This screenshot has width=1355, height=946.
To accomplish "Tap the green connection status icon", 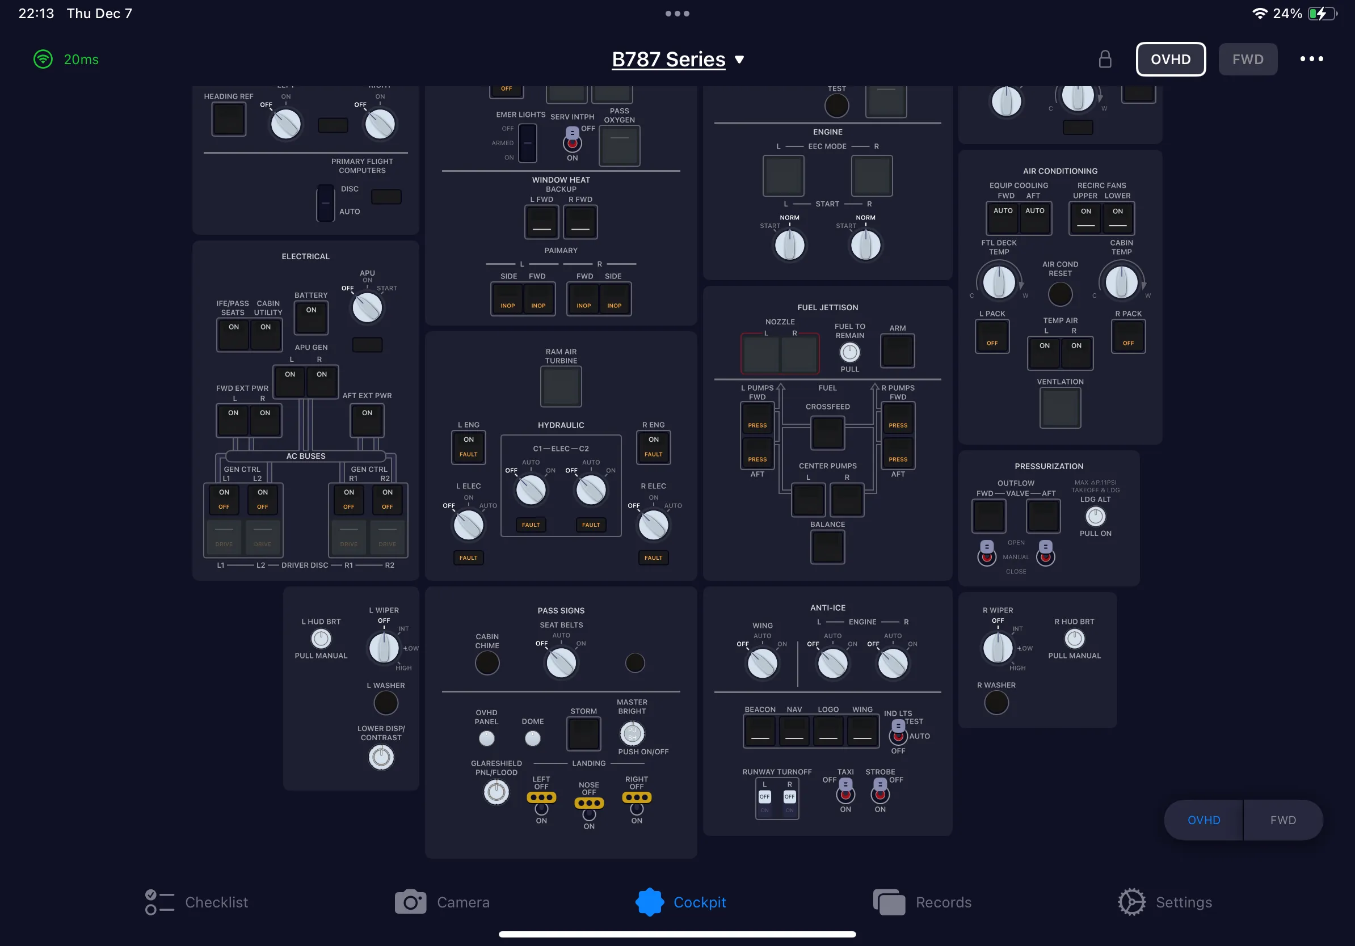I will (43, 59).
